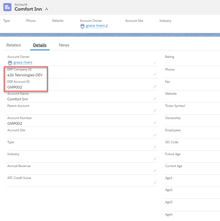This screenshot has height=221, width=220.
Task: Click the Account object icon in header
Action: tap(7, 7)
